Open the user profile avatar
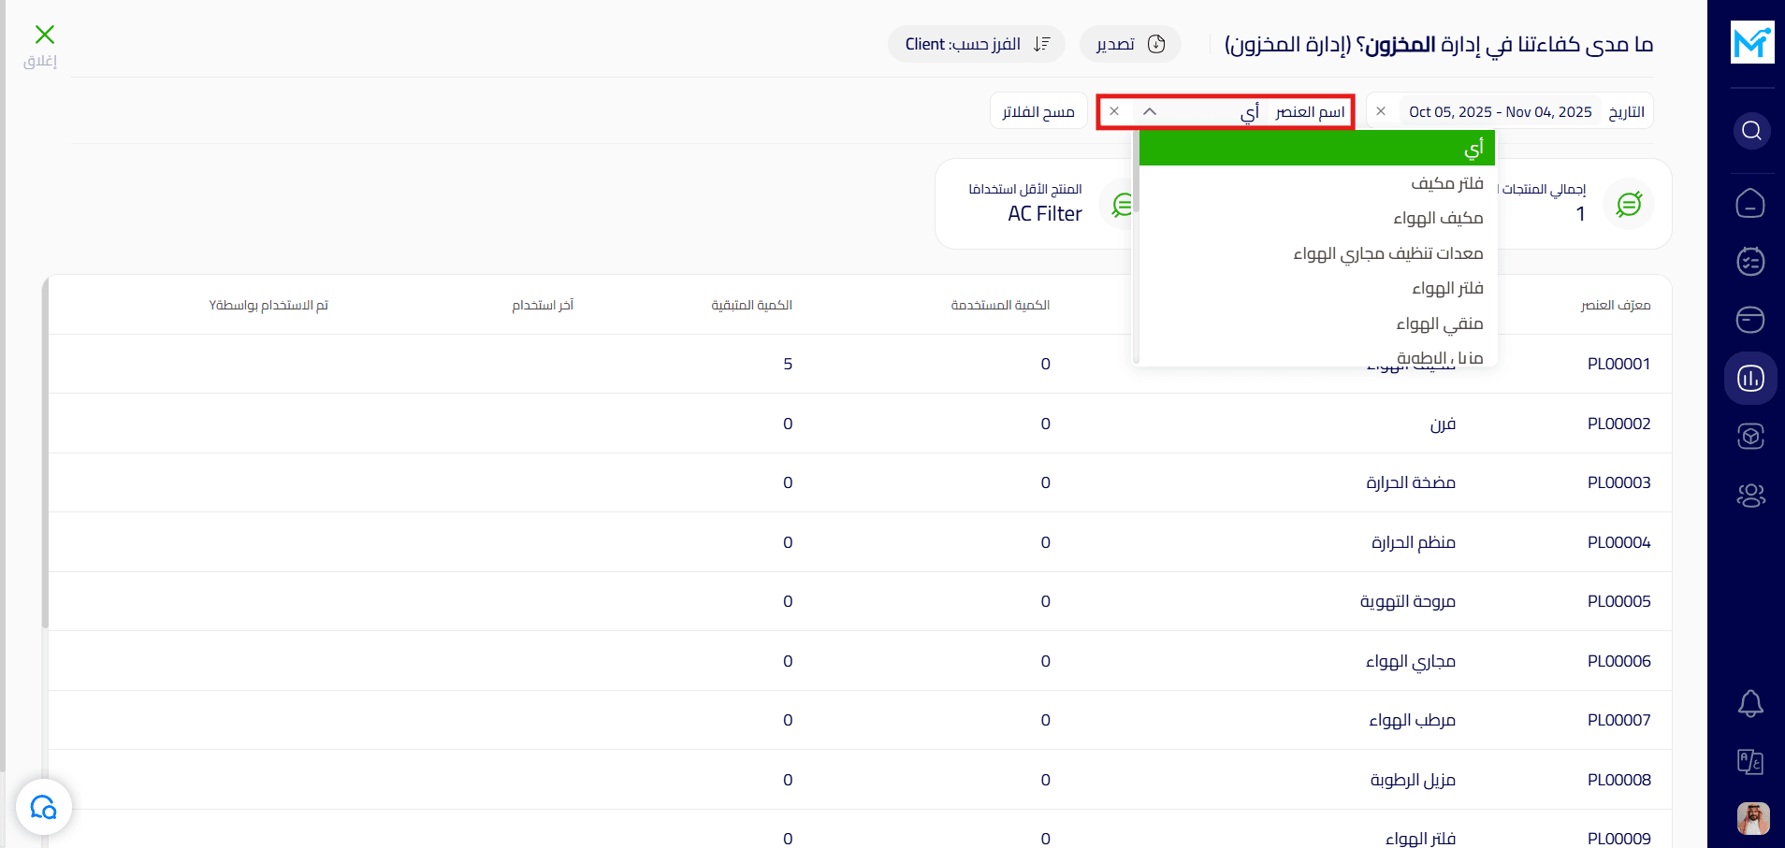The height and width of the screenshot is (848, 1785). click(x=1753, y=818)
